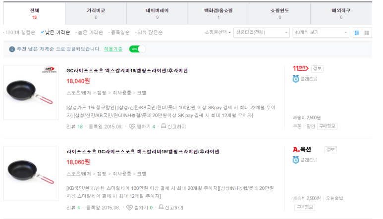Click 취사용품 in second product breadcrumb
Viewport: 383px width, 219px height.
122,174
